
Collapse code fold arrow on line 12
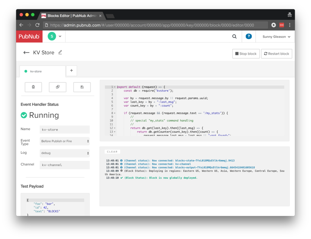[114, 128]
